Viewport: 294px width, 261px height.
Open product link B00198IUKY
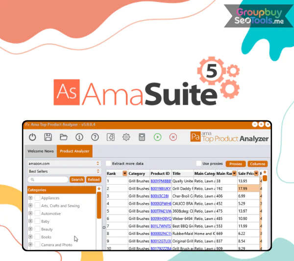tap(161, 189)
